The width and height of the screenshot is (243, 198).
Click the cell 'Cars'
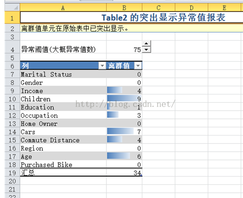63,131
